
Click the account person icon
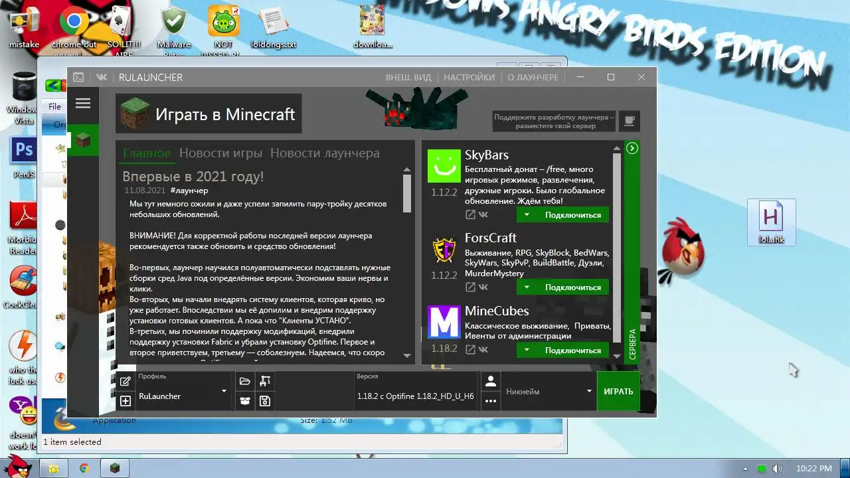(x=491, y=381)
